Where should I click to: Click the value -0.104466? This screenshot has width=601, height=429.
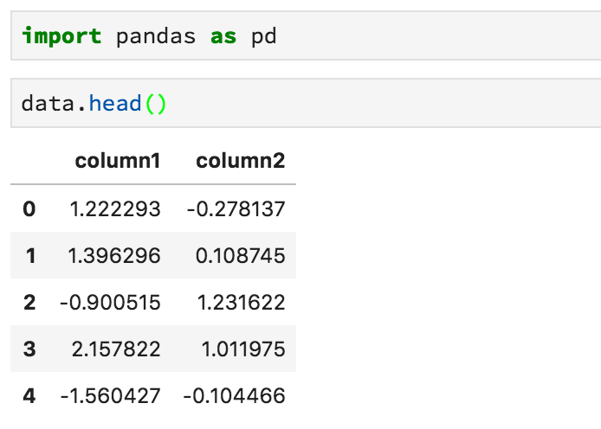coord(234,396)
